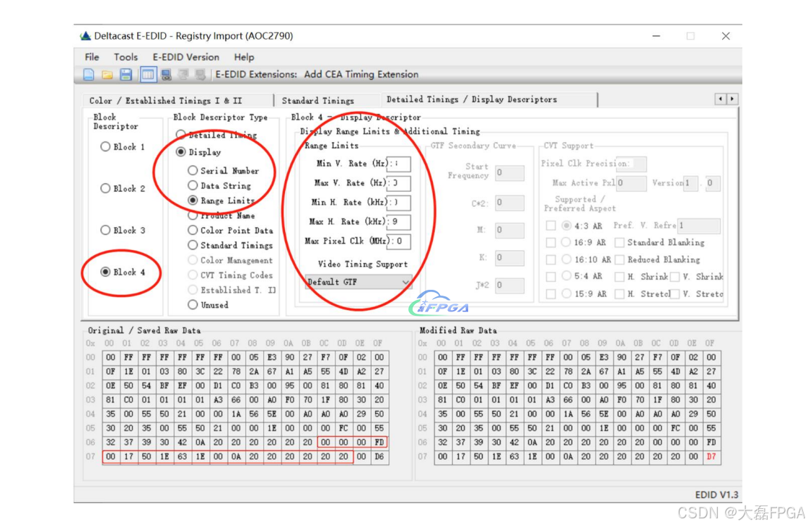Click D6 checksum cell in Original Raw Data
Viewport: 808px width, 527px height.
click(379, 456)
